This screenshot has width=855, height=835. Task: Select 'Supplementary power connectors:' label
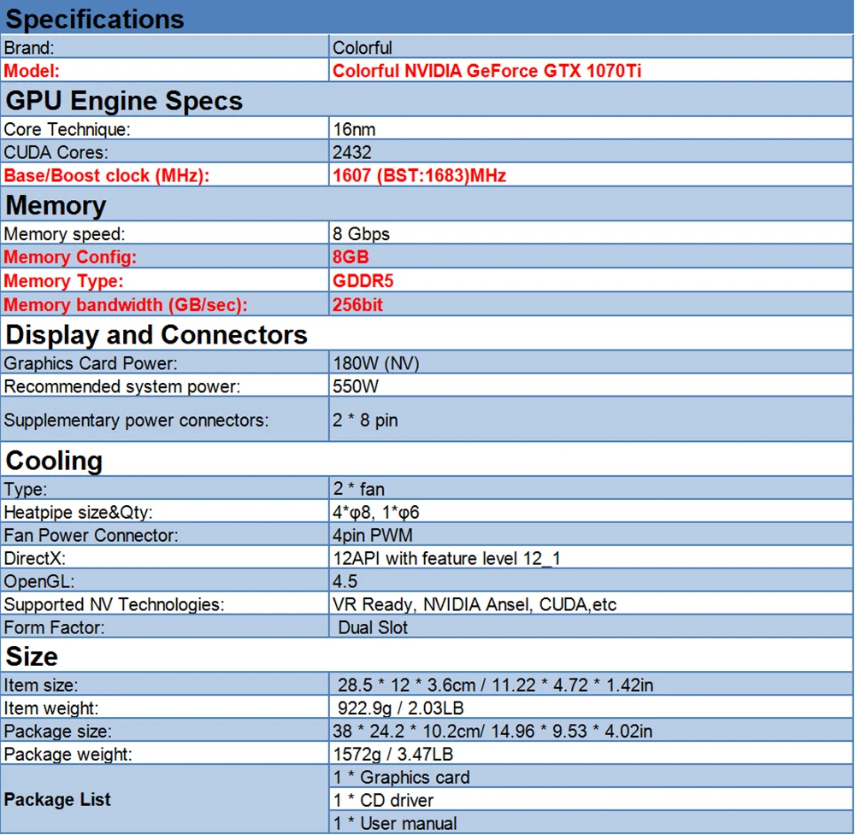click(x=136, y=420)
